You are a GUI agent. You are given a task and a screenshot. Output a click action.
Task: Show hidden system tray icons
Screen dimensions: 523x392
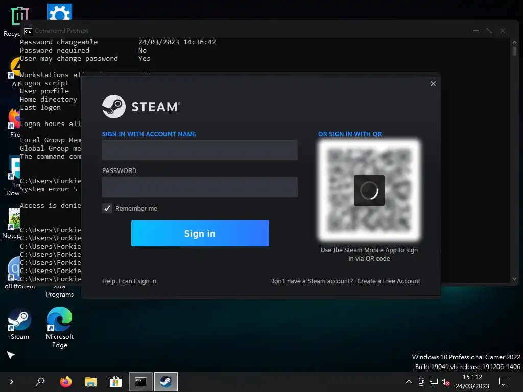(409, 382)
